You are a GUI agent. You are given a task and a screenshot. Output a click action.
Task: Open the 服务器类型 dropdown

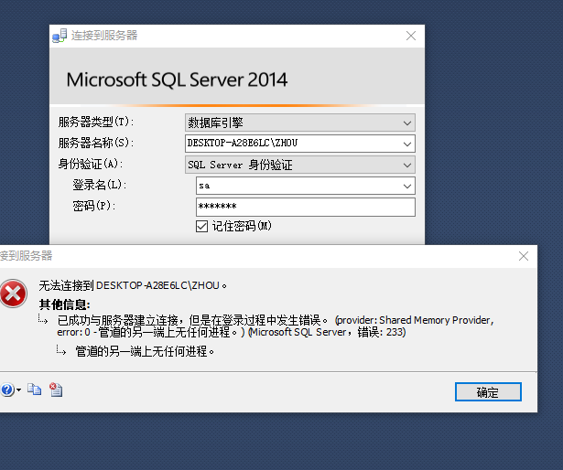pos(300,123)
